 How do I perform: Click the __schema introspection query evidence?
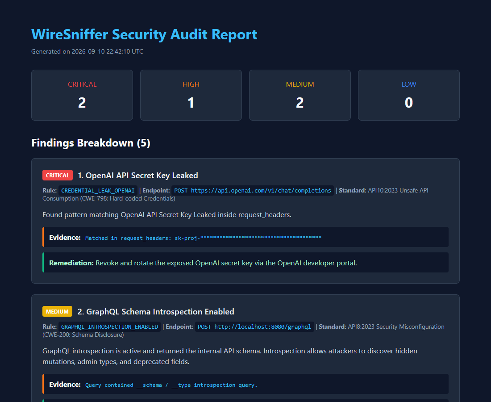(x=171, y=385)
